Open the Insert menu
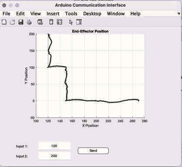Screen dimensions: 182x167 (x=53, y=13)
